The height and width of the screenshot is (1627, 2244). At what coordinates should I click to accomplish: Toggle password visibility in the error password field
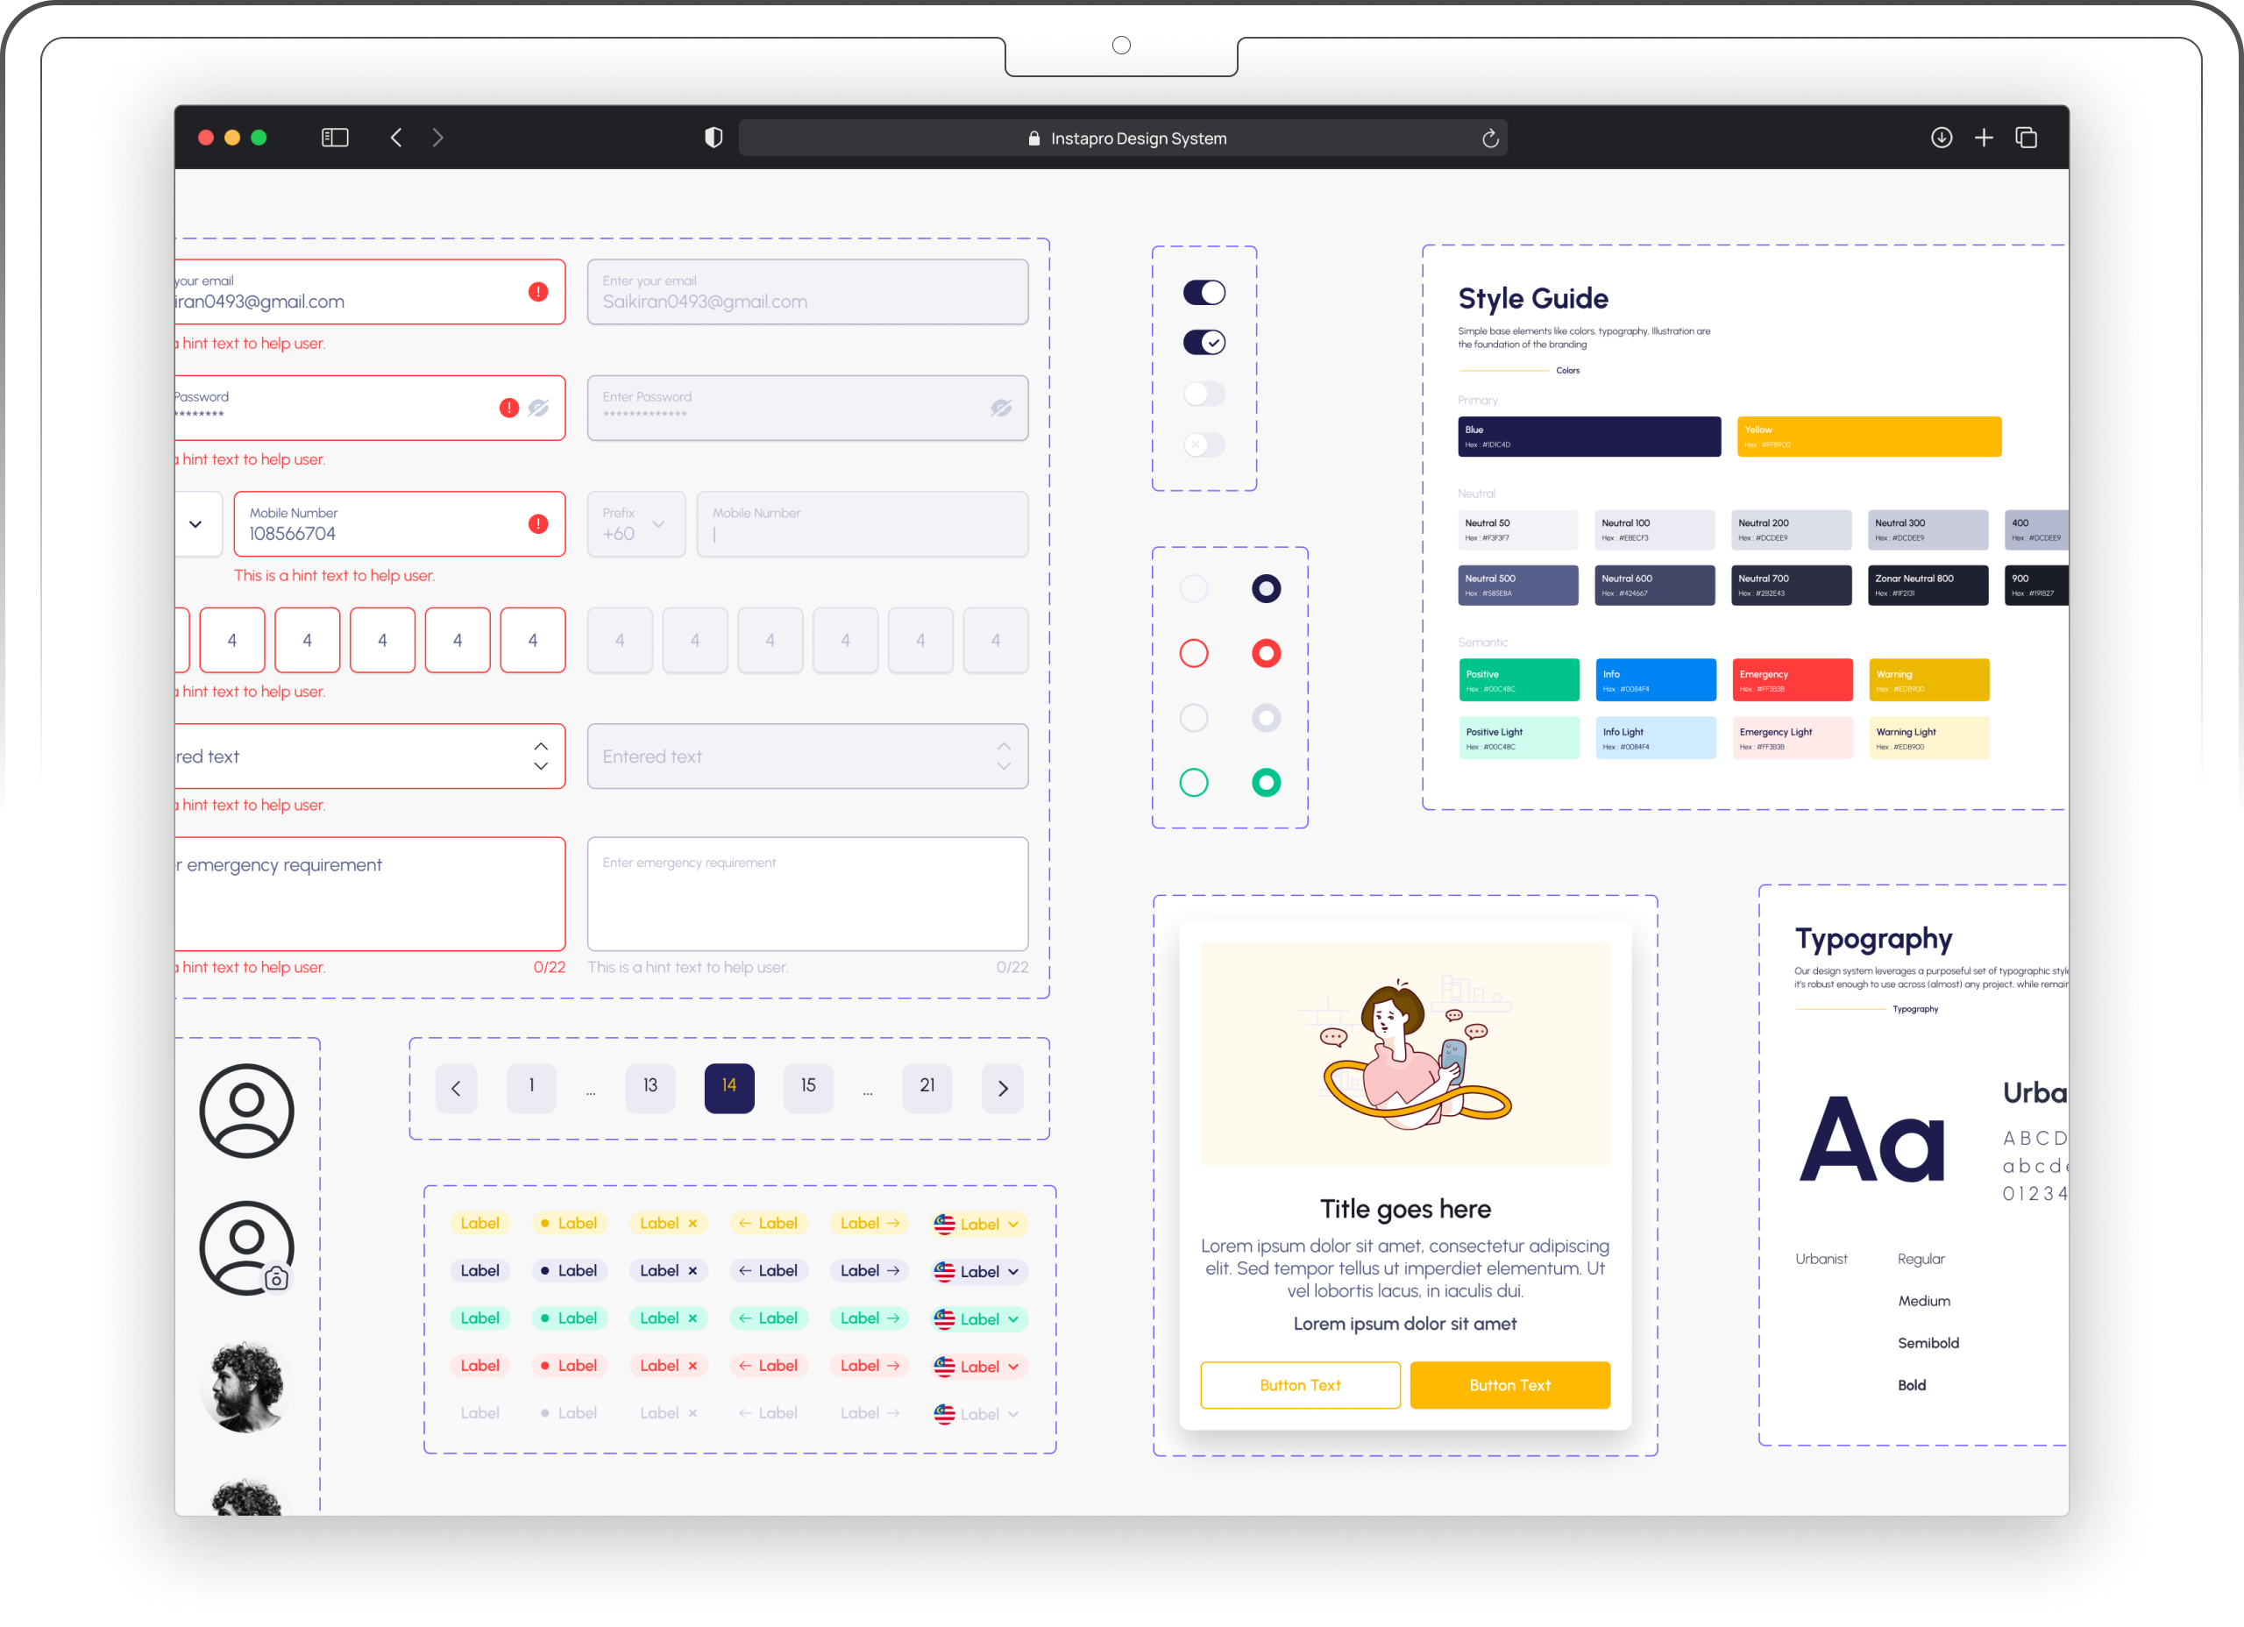(538, 408)
